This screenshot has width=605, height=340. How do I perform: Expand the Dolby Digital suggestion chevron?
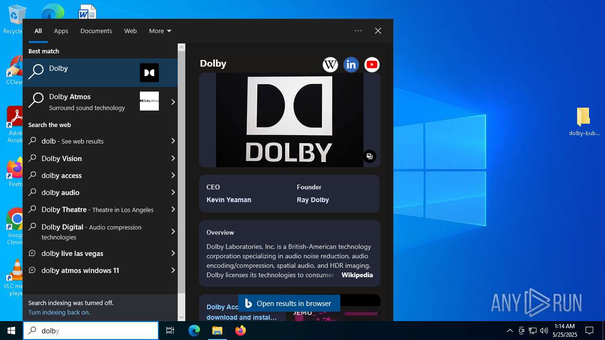click(x=173, y=231)
